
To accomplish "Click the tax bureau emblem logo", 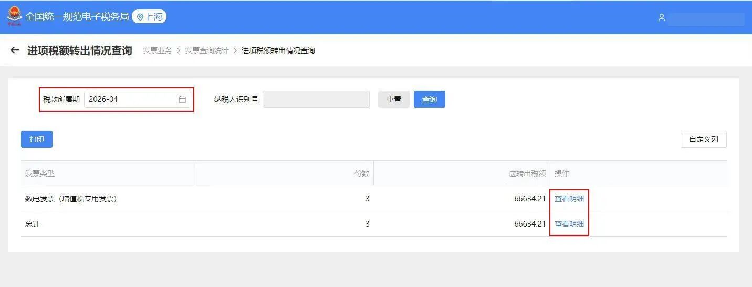I will 14,16.
